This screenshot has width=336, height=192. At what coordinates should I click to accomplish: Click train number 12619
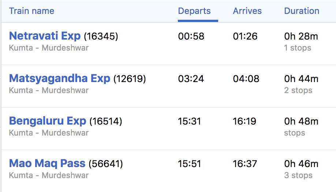(x=130, y=79)
